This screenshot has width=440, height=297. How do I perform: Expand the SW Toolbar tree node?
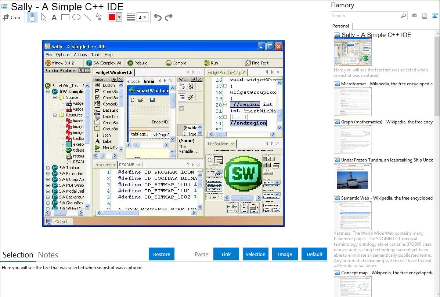48,168
